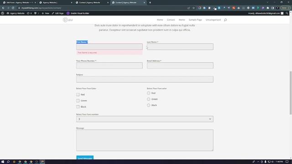Check the Red checkbox
Viewport: 292px width, 164px height.
tap(78, 94)
